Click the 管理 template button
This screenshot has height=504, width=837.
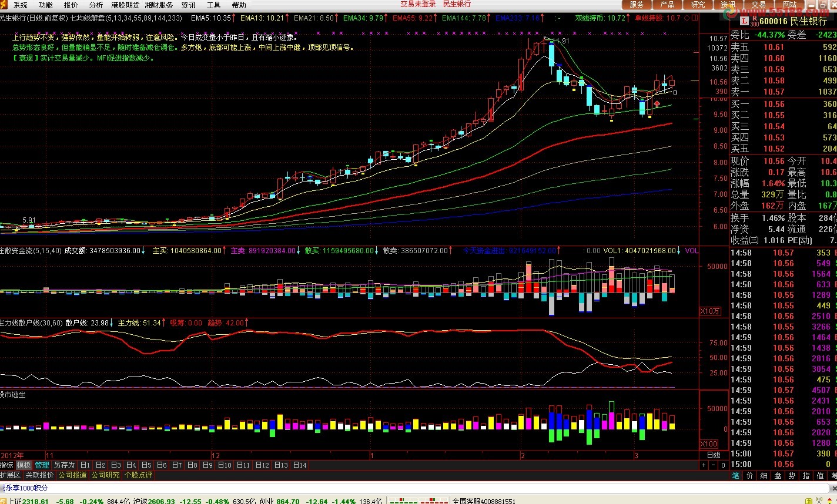click(x=42, y=465)
